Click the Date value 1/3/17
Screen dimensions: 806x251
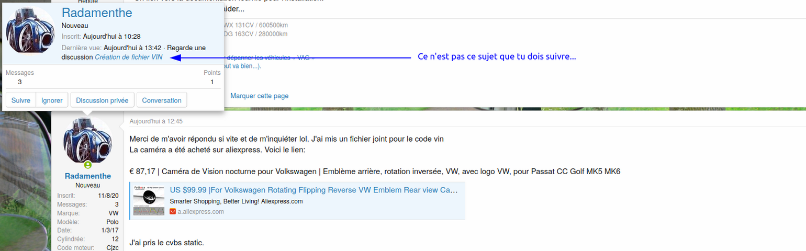110,231
